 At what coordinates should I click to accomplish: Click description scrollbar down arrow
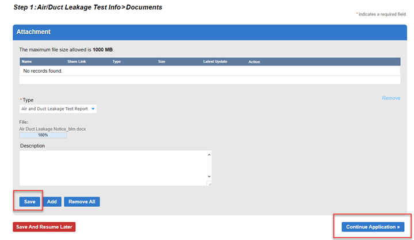[x=209, y=176]
